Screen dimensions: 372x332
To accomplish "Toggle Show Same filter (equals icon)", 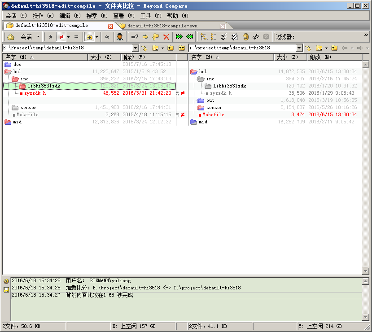I will (76, 37).
